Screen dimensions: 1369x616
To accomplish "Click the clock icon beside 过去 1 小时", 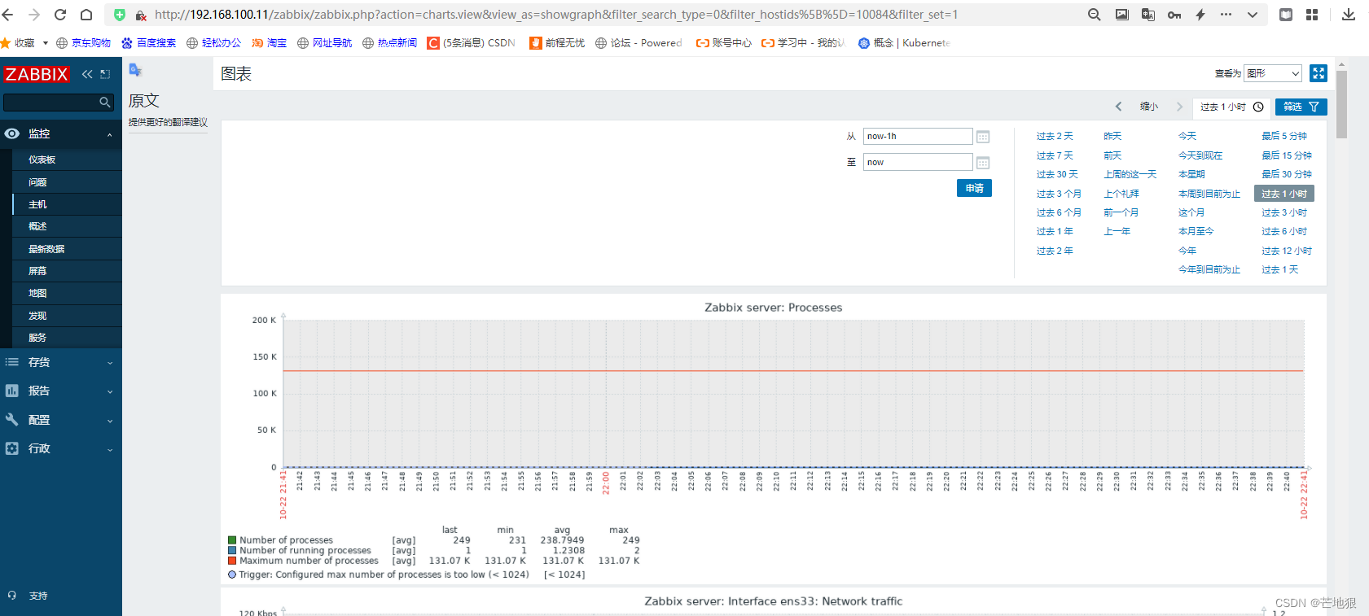I will pos(1258,107).
